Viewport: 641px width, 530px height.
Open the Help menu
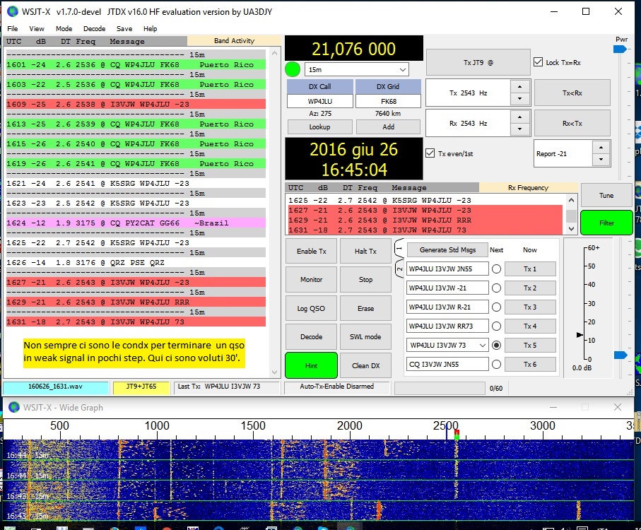[x=150, y=28]
